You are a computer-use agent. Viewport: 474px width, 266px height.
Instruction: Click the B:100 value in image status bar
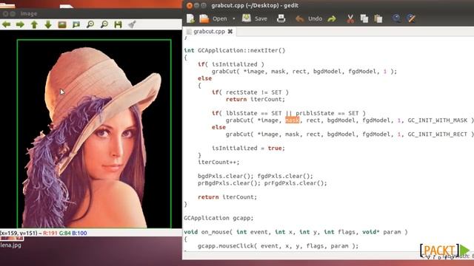coord(79,233)
